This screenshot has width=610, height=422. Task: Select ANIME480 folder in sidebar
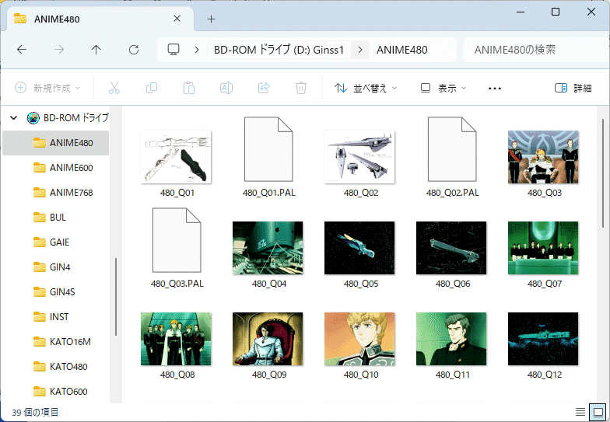(56, 143)
